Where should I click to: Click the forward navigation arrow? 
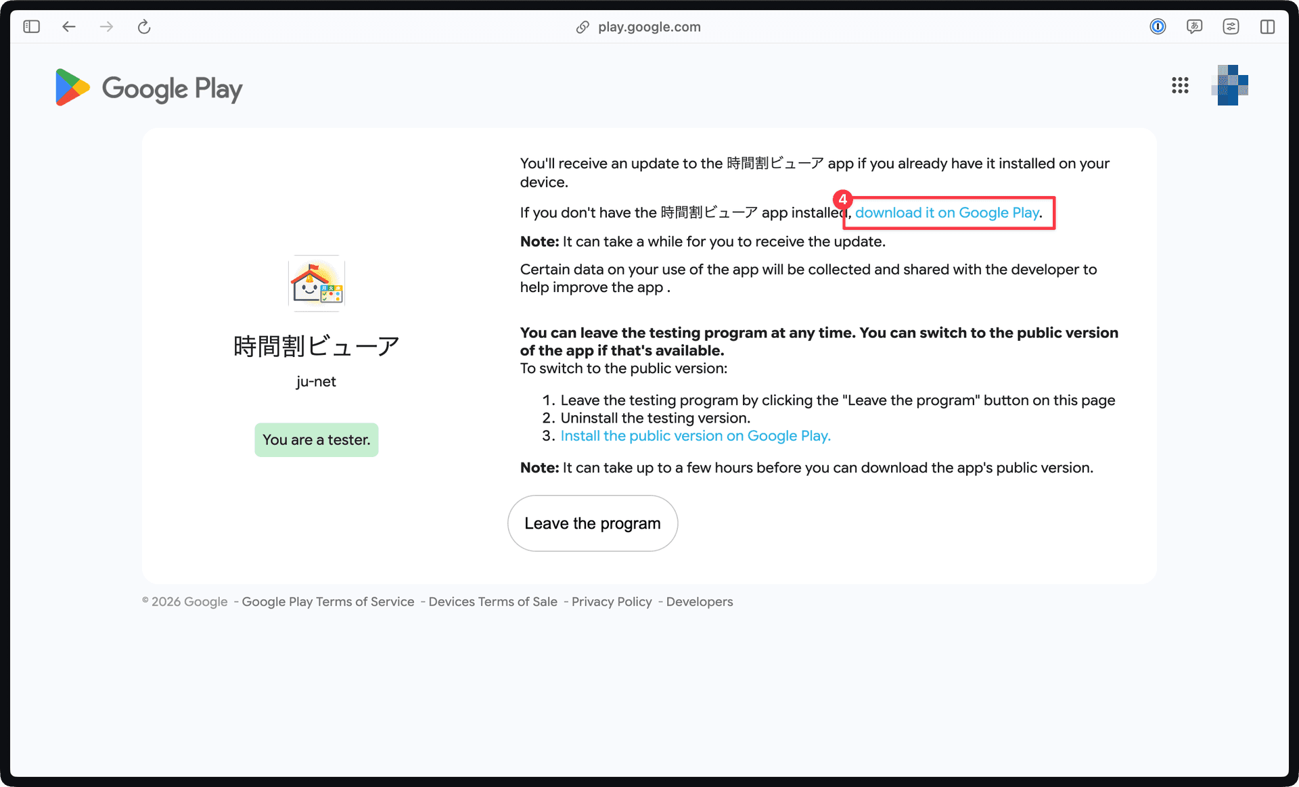coord(106,26)
